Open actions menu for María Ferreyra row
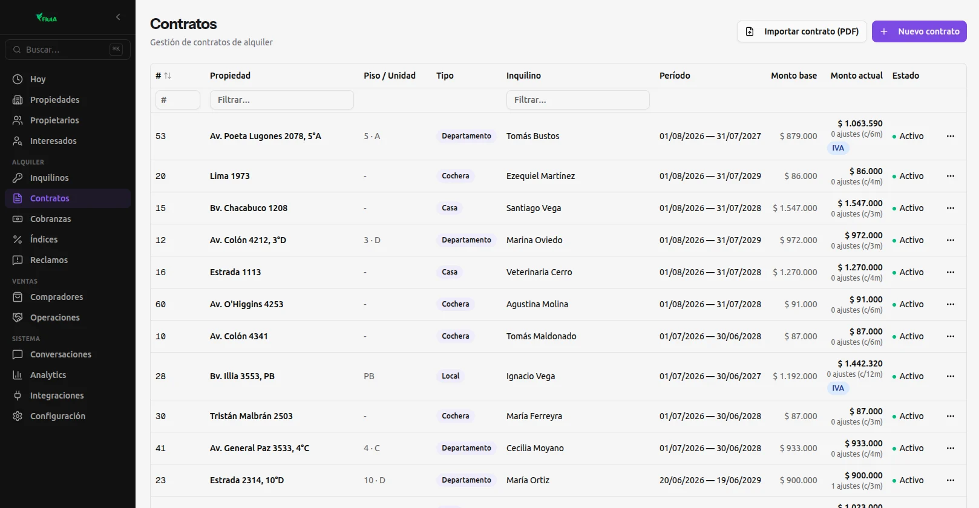The image size is (979, 508). [951, 416]
